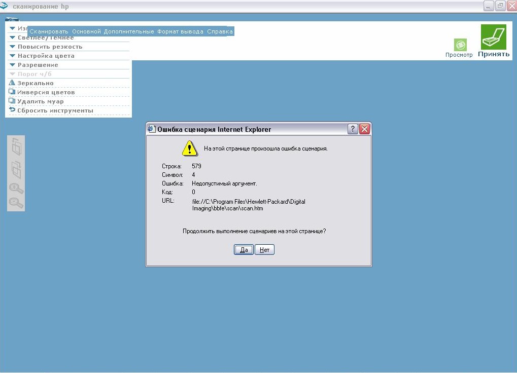Click the Строка: label in the dialog
This screenshot has height=373, width=517.
(x=171, y=166)
